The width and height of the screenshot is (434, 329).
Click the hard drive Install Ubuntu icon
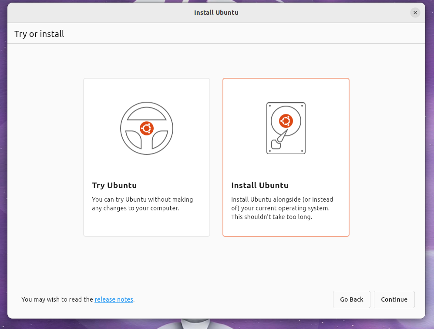click(x=286, y=128)
